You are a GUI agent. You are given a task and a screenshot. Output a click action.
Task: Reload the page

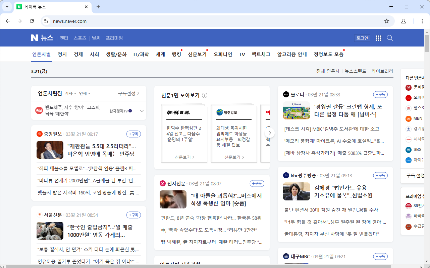pyautogui.click(x=32, y=21)
